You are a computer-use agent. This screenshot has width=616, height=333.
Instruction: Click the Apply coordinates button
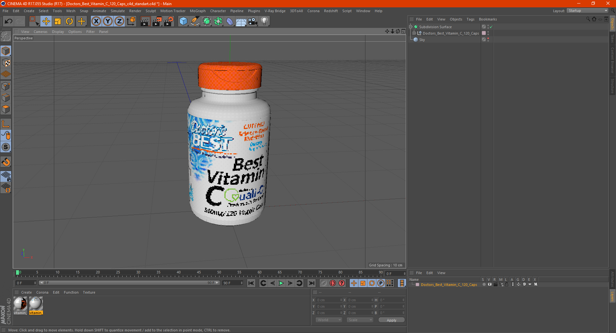click(x=391, y=320)
